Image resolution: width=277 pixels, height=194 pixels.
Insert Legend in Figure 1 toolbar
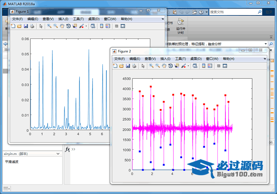coord(108,26)
